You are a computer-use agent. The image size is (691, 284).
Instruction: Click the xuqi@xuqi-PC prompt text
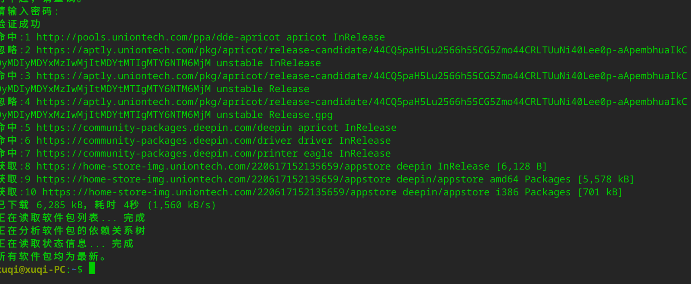(x=32, y=270)
